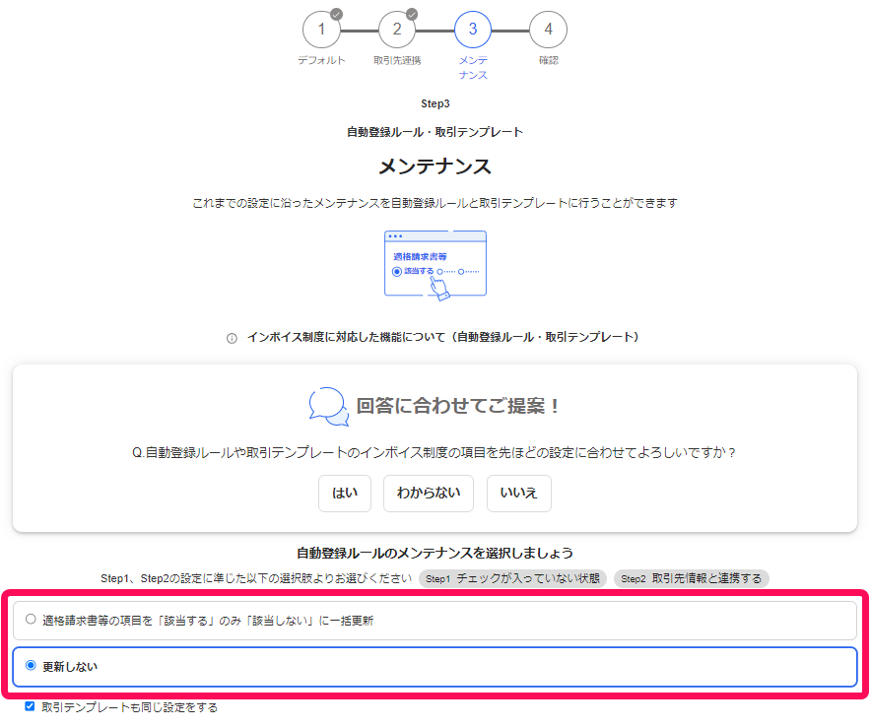Click 自動登録ルールのメンテナンスを選択しましょう heading
This screenshot has height=728, width=870.
tap(435, 554)
